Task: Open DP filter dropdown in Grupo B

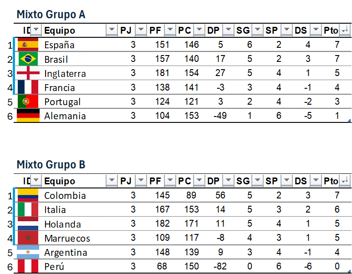Action: pyautogui.click(x=228, y=181)
